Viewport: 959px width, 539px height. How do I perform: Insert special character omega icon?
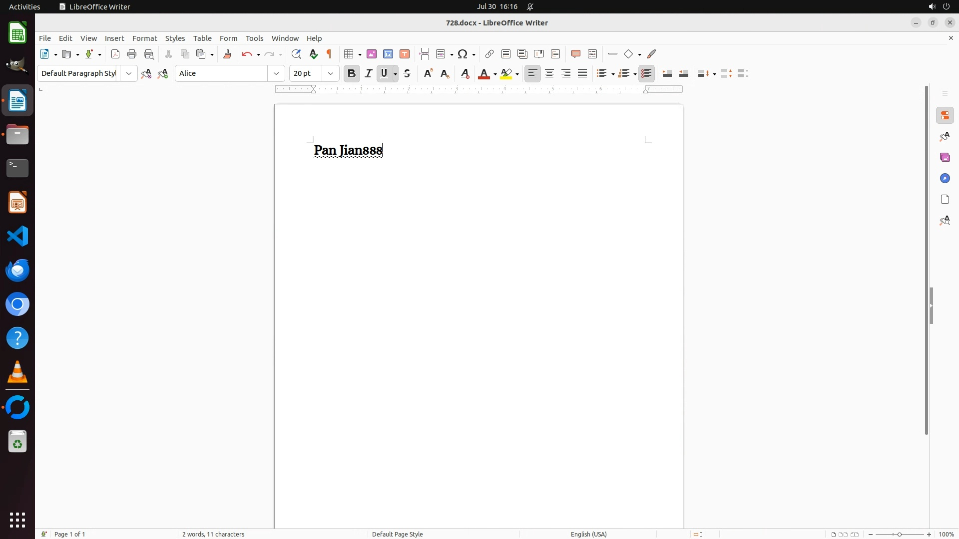(x=463, y=54)
